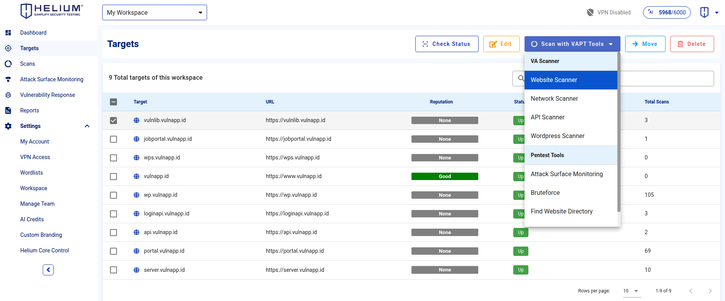725x301 pixels.
Task: Collapse the Settings section chevron
Action: point(87,126)
